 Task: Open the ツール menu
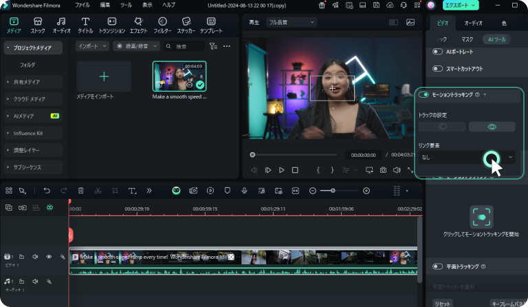tap(126, 5)
